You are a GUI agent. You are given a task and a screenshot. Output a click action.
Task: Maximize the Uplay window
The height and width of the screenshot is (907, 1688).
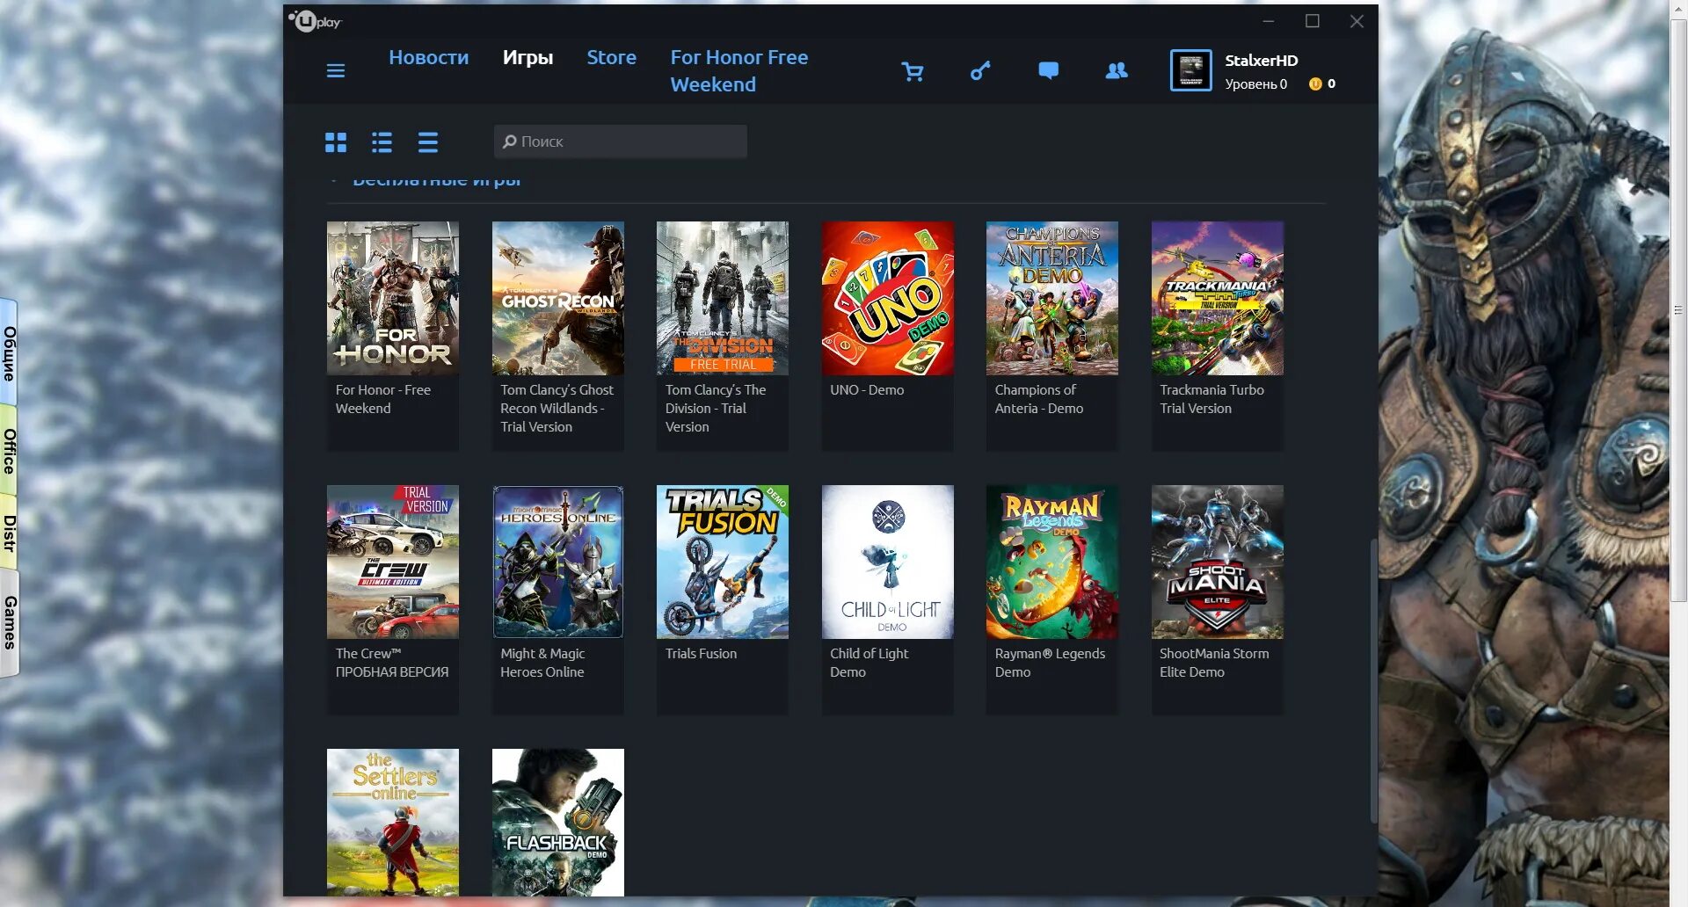(x=1313, y=21)
